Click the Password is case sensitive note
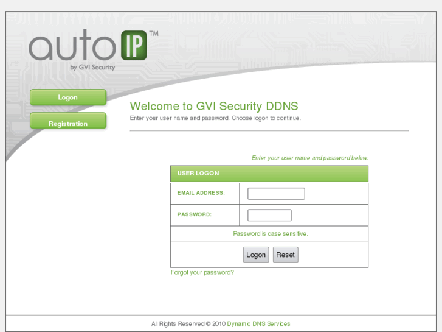The image size is (442, 332). (271, 234)
